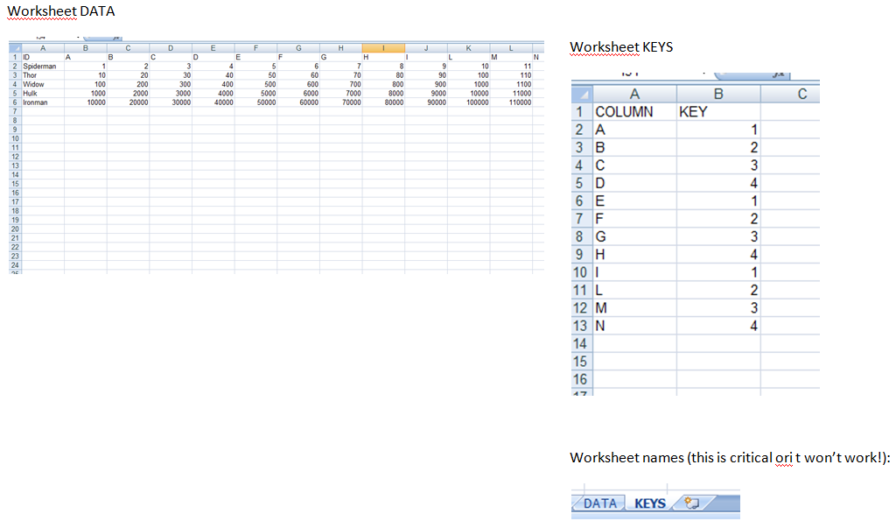Viewport: 896px width, 528px height.
Task: Select cell containing N in KEYS column A
Action: point(634,326)
